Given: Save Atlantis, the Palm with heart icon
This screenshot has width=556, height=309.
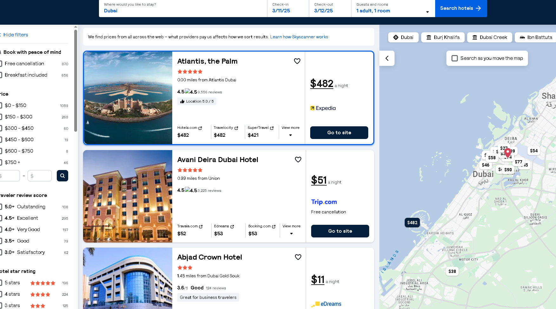Looking at the screenshot, I should click(x=297, y=61).
